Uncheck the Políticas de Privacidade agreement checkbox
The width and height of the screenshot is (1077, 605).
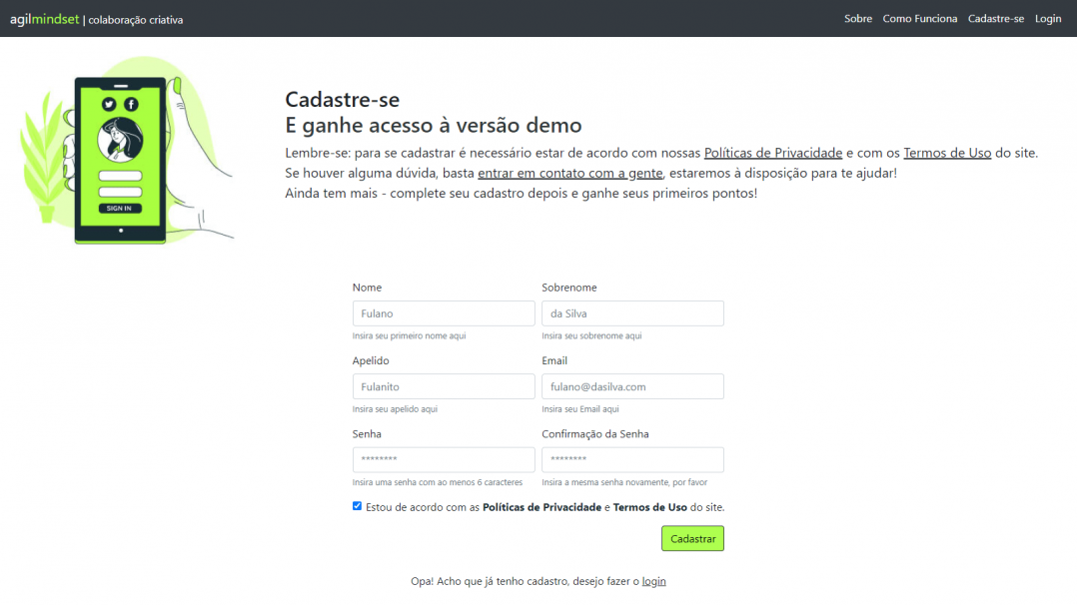tap(357, 506)
